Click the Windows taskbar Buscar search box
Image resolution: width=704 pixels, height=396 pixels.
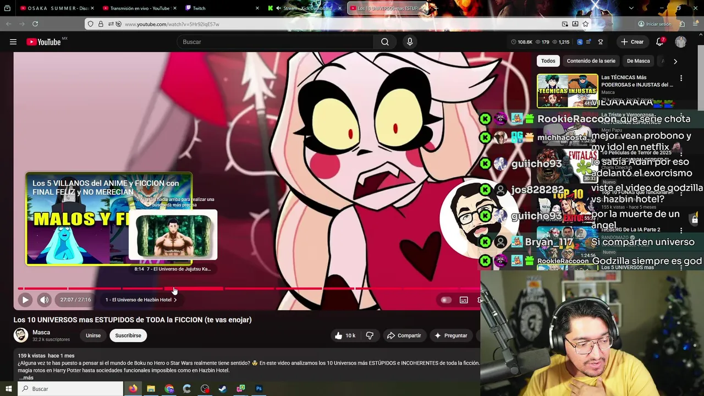pyautogui.click(x=70, y=389)
